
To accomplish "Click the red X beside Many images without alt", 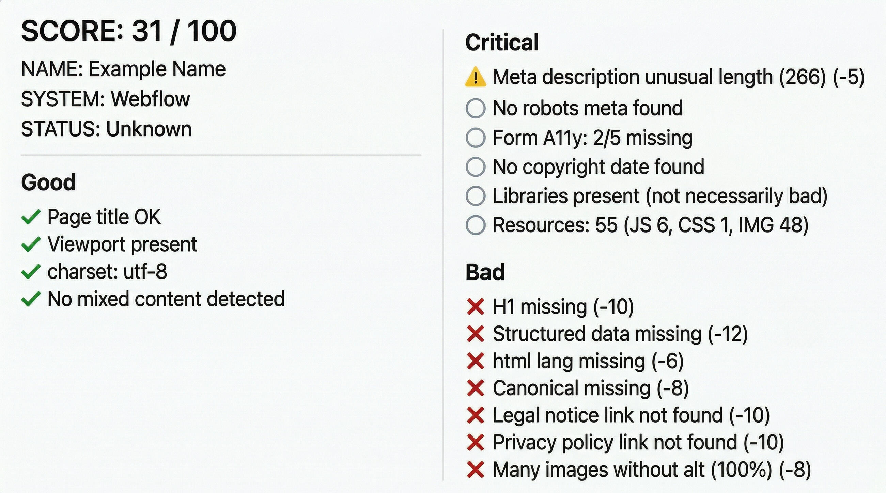I will pyautogui.click(x=476, y=470).
